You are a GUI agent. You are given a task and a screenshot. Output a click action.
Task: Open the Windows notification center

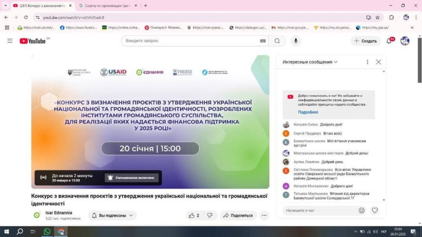[x=413, y=232]
